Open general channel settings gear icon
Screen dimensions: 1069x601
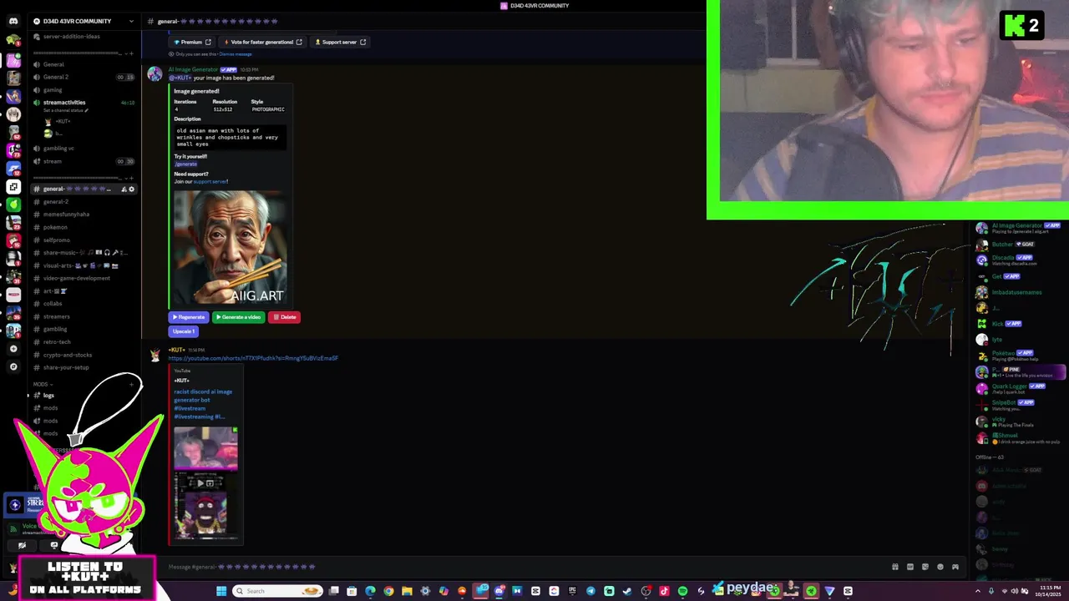131,189
